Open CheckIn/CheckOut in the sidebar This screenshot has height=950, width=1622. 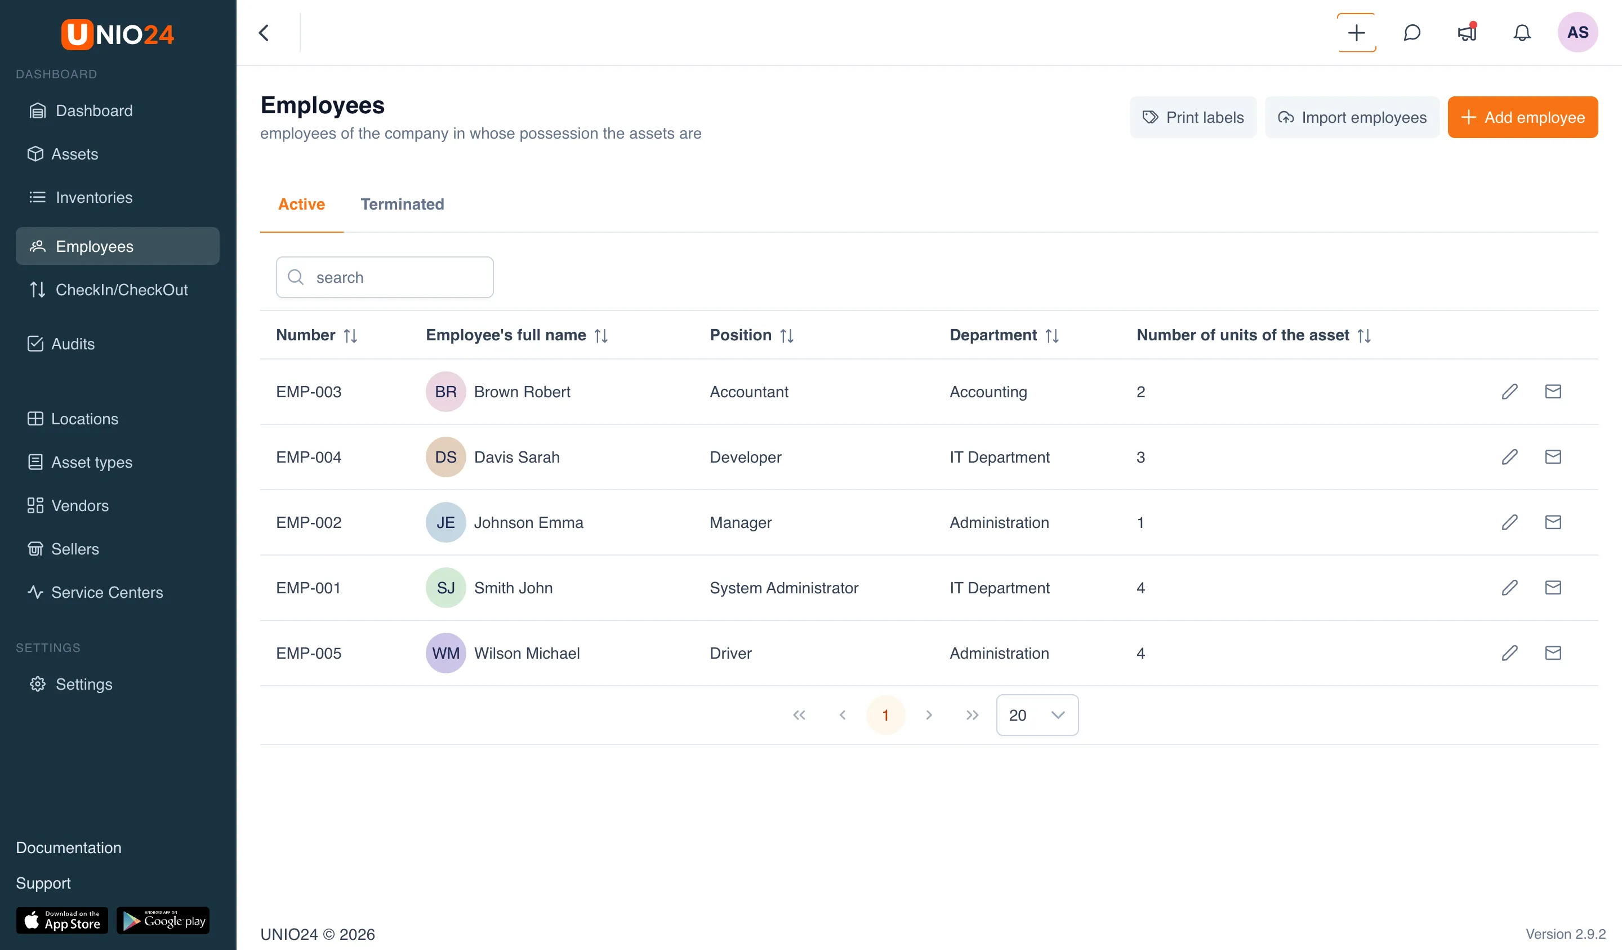[x=117, y=290]
